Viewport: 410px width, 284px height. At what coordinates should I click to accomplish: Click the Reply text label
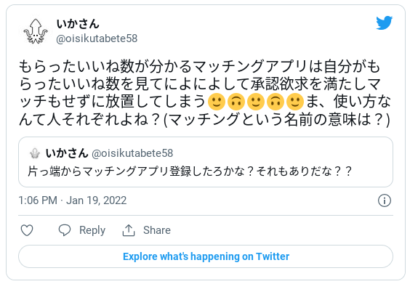(x=92, y=230)
